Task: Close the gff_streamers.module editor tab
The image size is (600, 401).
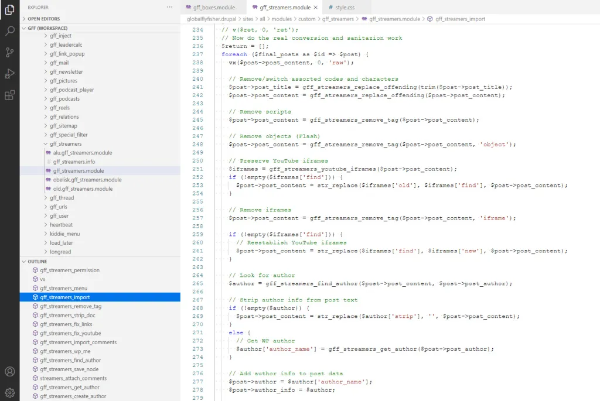Action: click(x=316, y=8)
